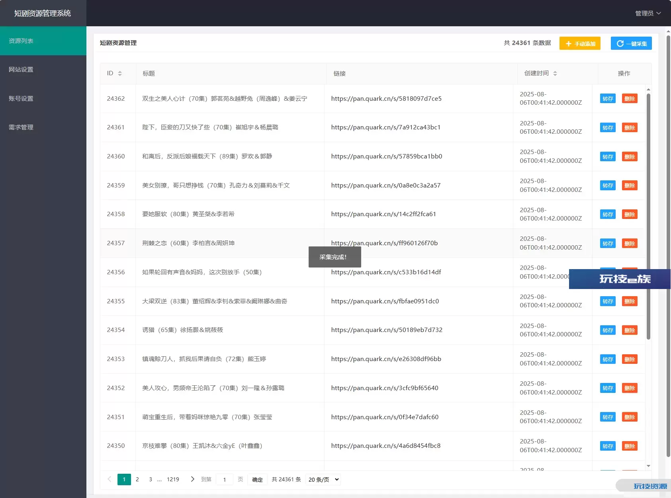Click the 共 24361 条数据 count text
671x498 pixels.
coord(527,43)
